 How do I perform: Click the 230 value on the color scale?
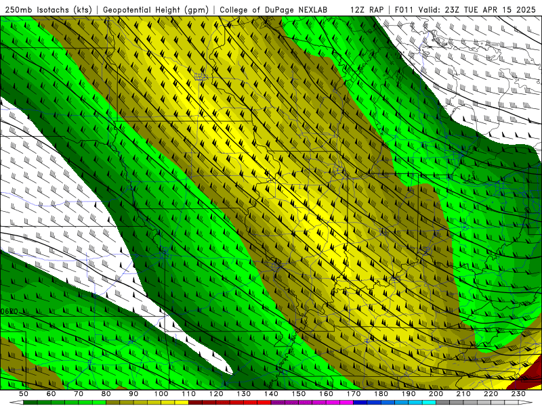pyautogui.click(x=518, y=394)
